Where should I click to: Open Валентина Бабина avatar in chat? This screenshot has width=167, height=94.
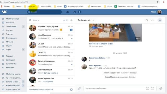pyautogui.click(x=84, y=59)
